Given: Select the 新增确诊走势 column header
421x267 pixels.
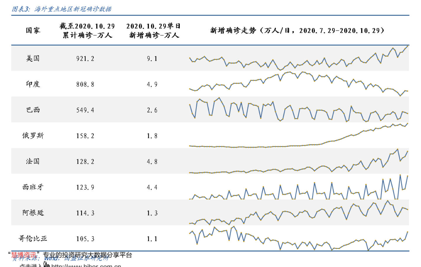Looking at the screenshot, I should [x=297, y=30].
